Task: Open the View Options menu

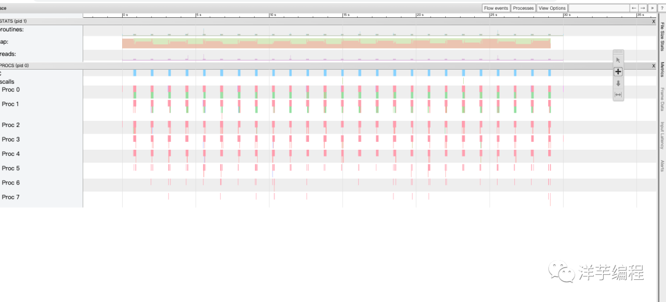Action: click(x=552, y=8)
